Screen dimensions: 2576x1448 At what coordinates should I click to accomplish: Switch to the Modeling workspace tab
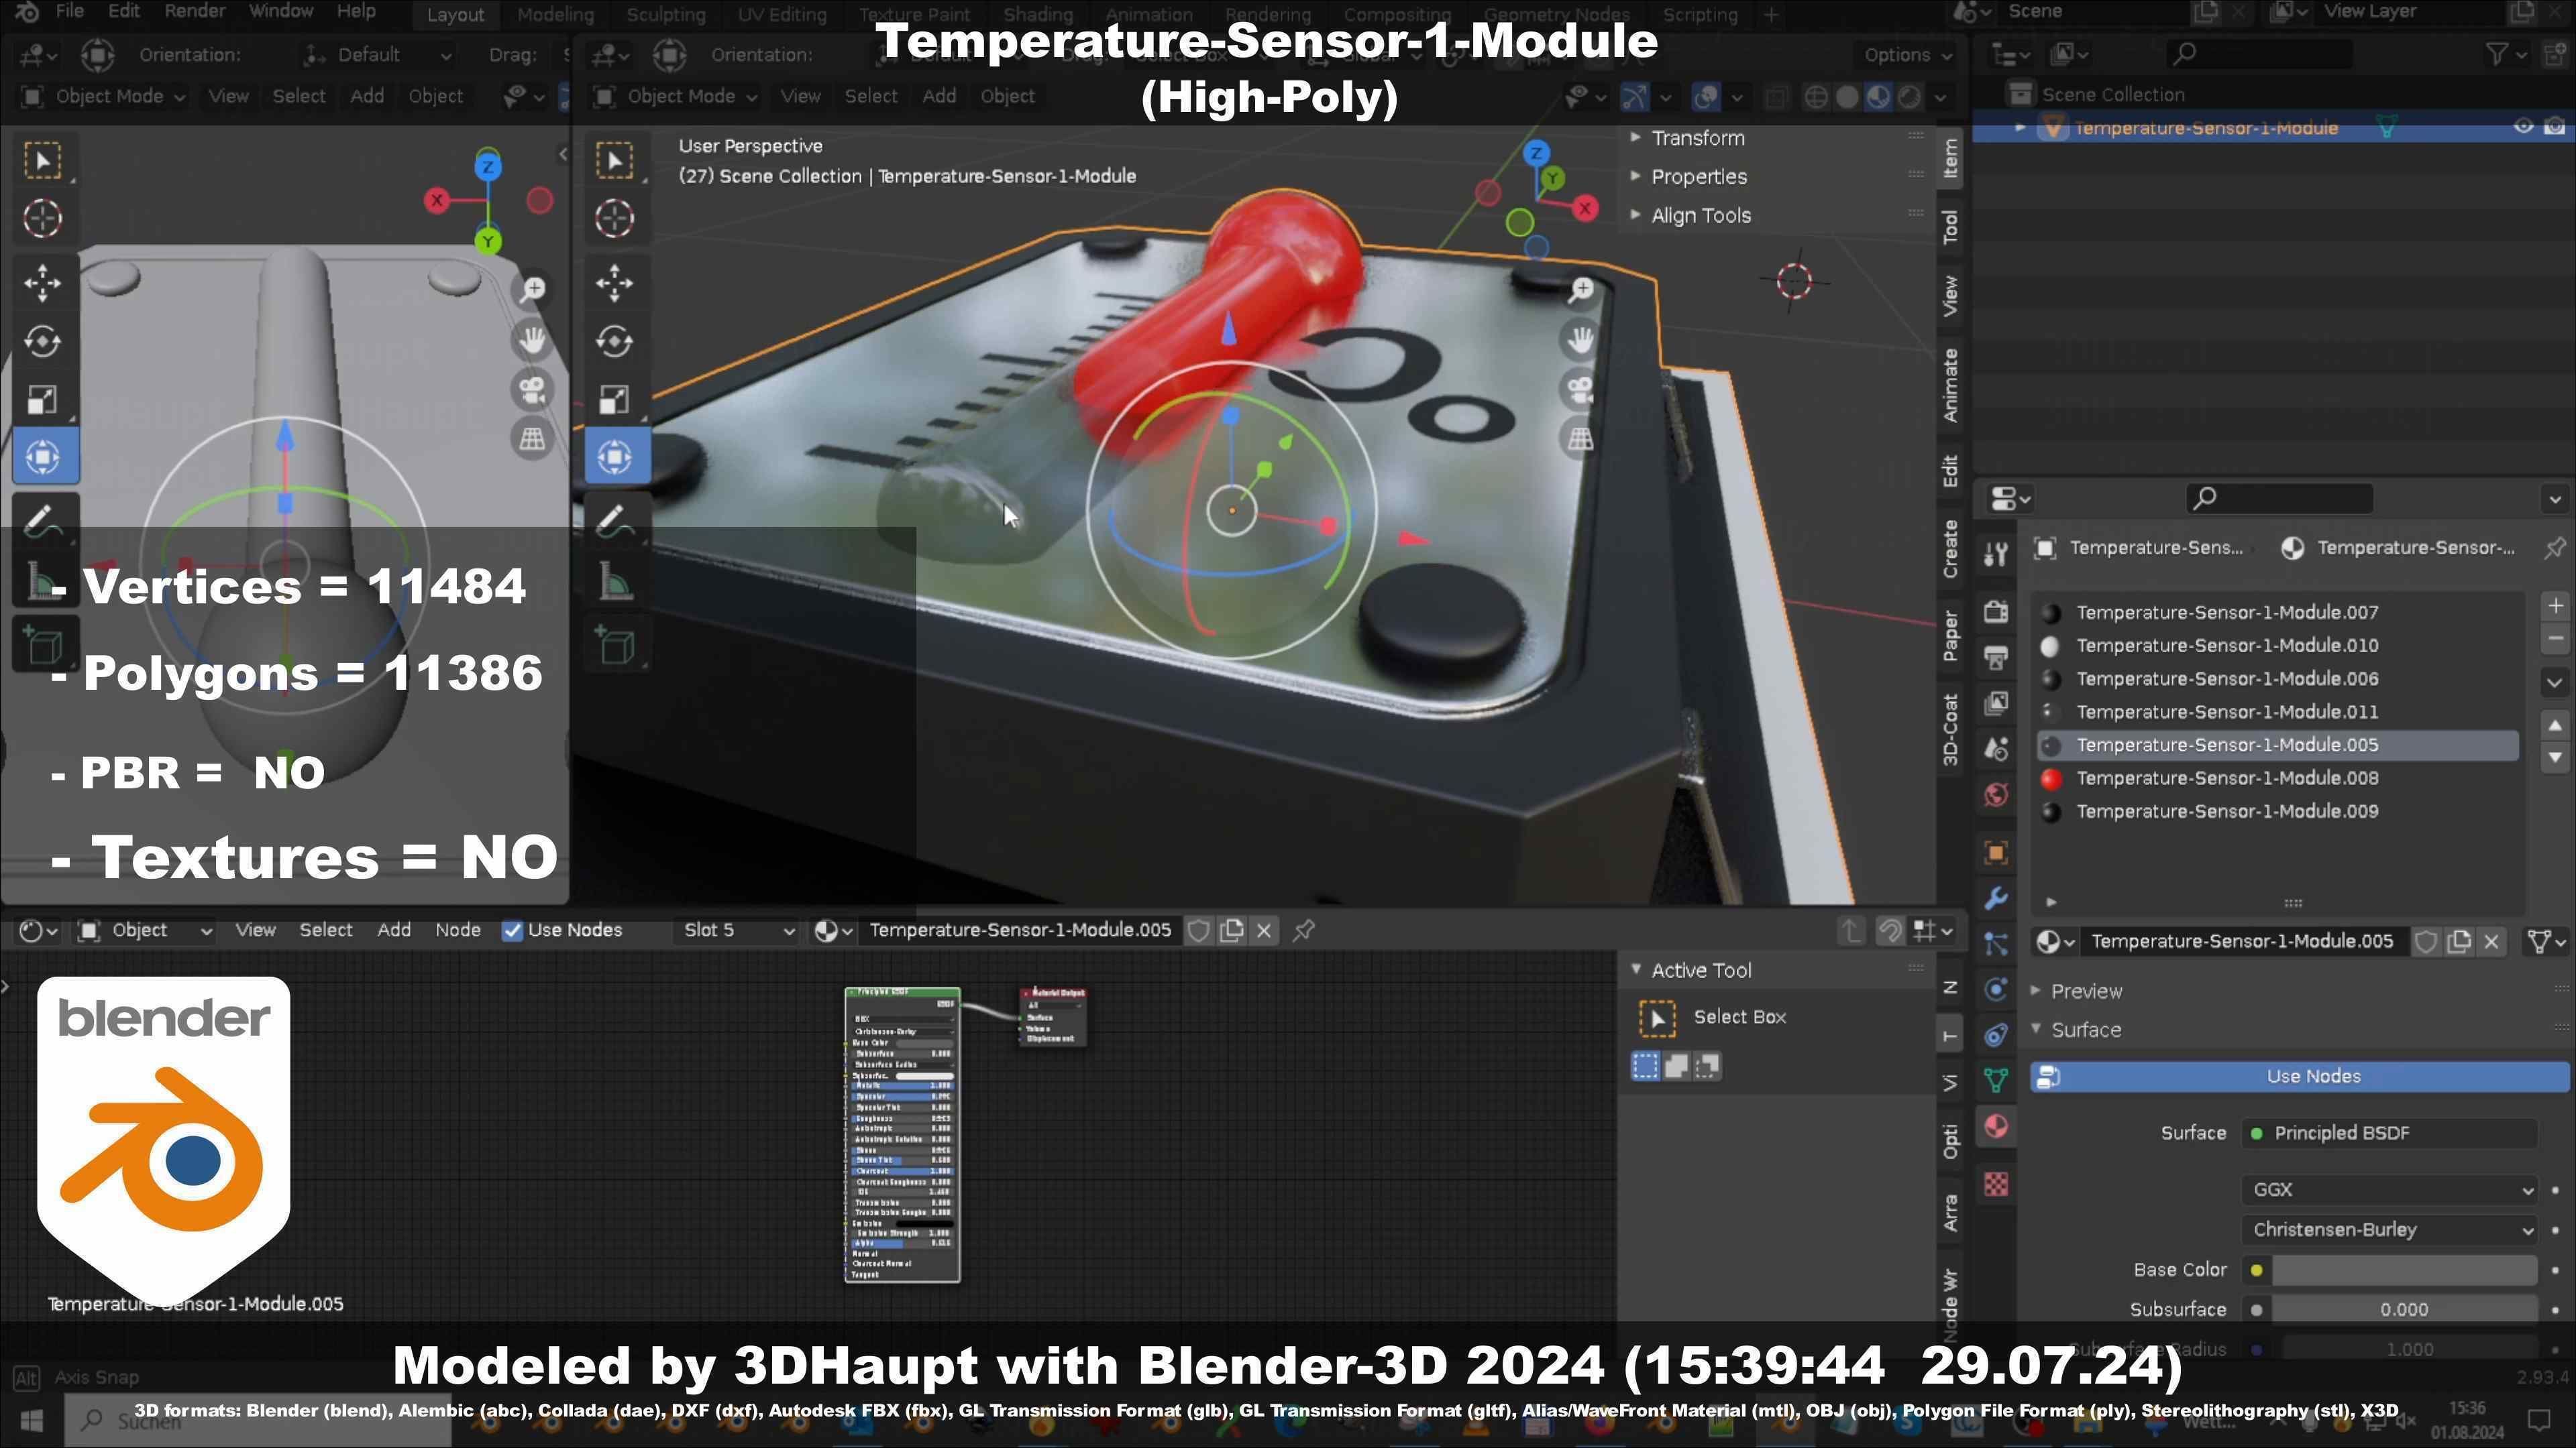click(x=555, y=15)
